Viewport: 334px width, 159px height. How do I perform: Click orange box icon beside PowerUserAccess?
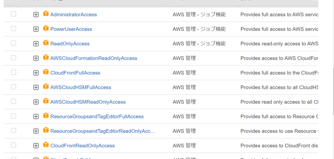(x=46, y=28)
